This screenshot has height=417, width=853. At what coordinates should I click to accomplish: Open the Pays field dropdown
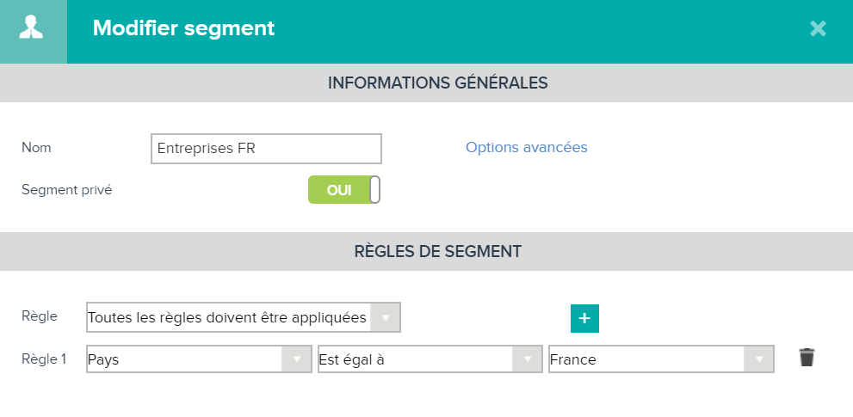[199, 359]
